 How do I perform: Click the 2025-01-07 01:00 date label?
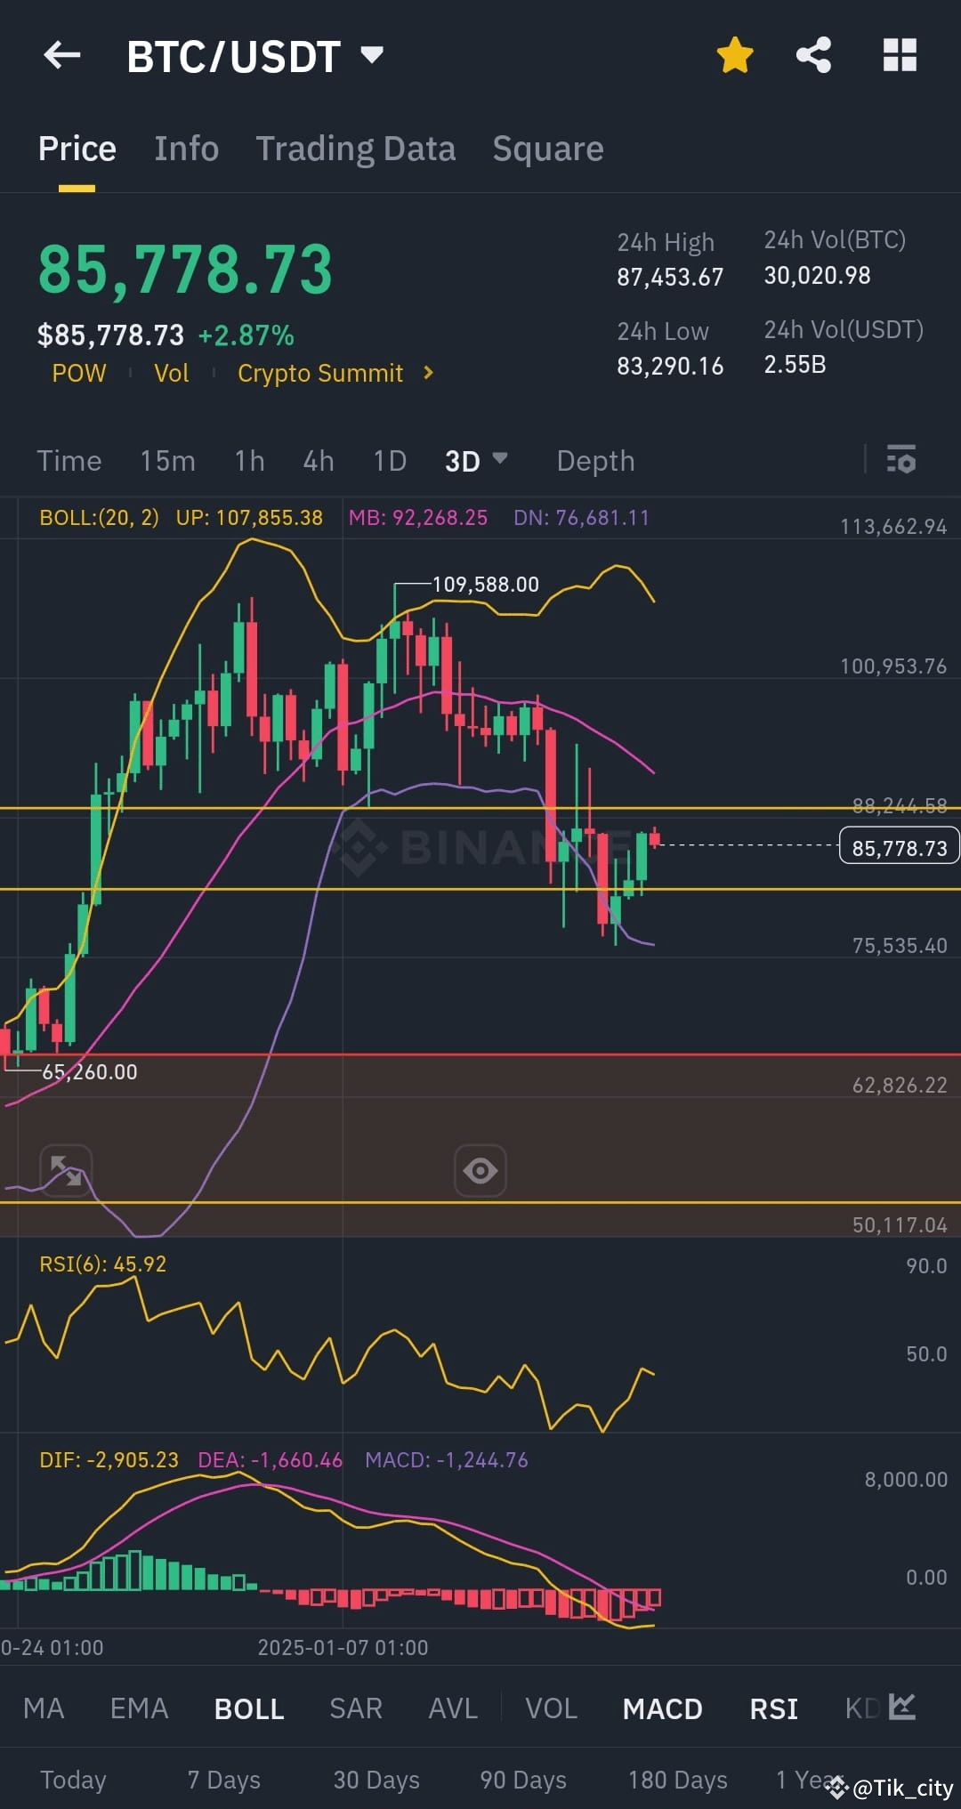343,1647
